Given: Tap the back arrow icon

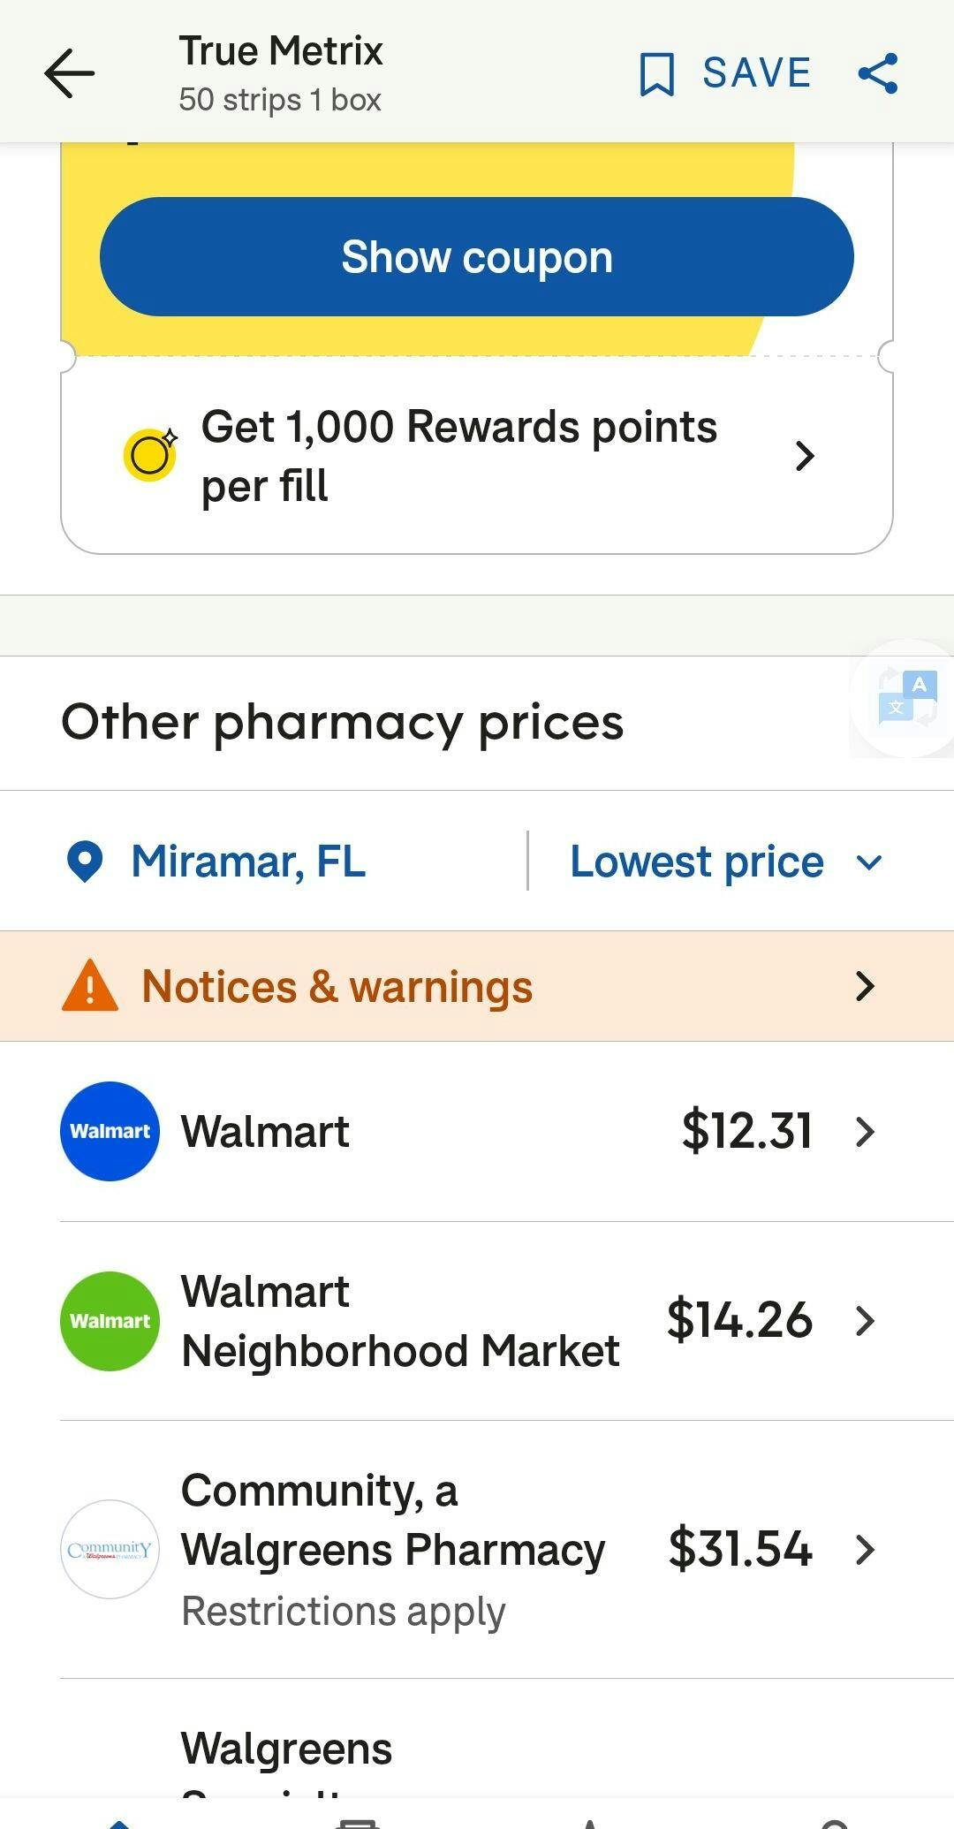Looking at the screenshot, I should pyautogui.click(x=69, y=73).
